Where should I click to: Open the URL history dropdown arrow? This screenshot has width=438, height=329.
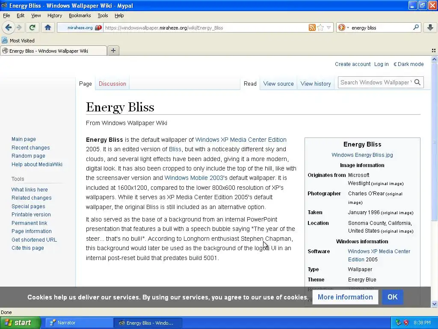point(329,27)
